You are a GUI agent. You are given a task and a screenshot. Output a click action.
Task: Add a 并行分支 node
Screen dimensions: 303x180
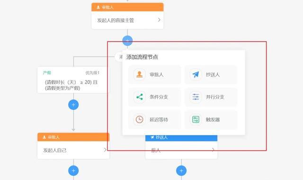[211, 97]
